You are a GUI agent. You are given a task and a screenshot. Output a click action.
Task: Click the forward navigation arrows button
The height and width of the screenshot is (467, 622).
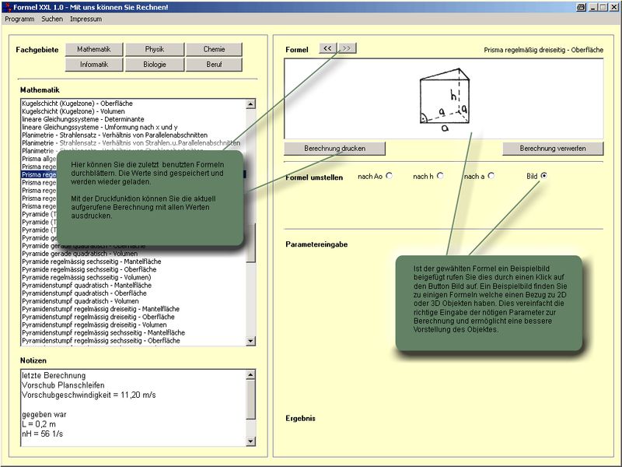point(347,48)
